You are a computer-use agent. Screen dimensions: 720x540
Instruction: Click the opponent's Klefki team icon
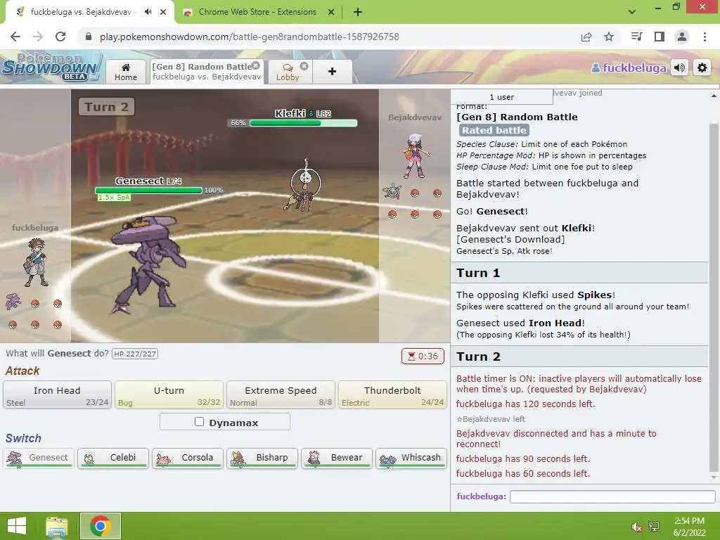click(392, 191)
